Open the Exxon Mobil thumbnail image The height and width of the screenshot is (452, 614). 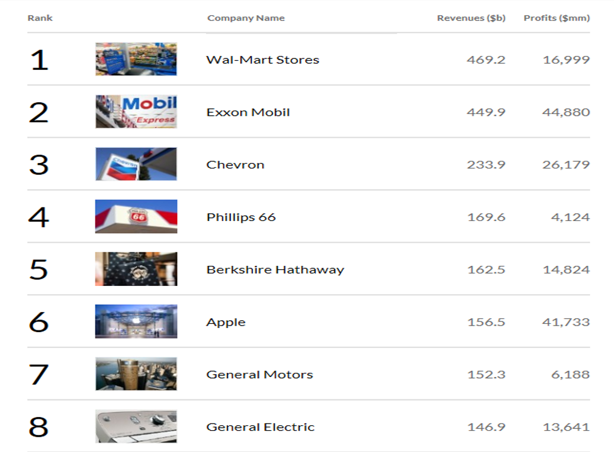coord(136,112)
